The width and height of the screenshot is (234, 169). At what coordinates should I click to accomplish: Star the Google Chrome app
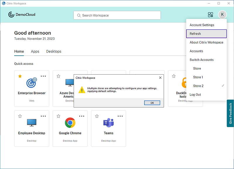tap(58, 116)
